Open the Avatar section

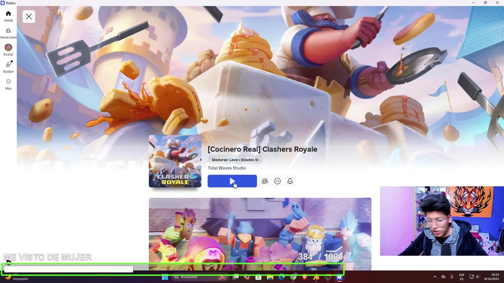[8, 50]
